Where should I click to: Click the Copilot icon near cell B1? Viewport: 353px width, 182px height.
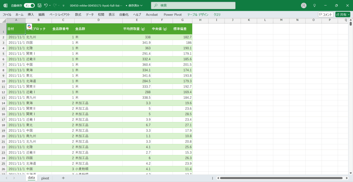29,26
